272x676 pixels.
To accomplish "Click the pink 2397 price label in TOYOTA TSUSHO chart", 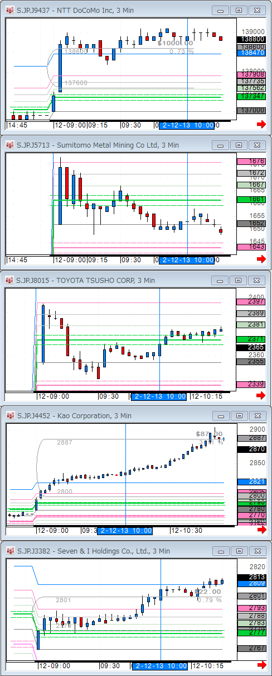I will [x=251, y=302].
